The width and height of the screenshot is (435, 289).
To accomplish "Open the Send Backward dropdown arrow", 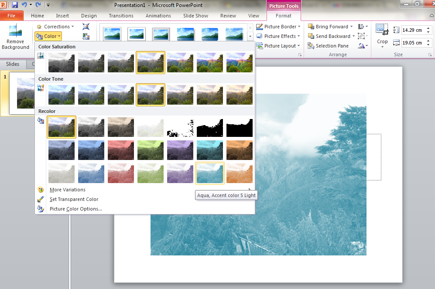I will tap(353, 36).
